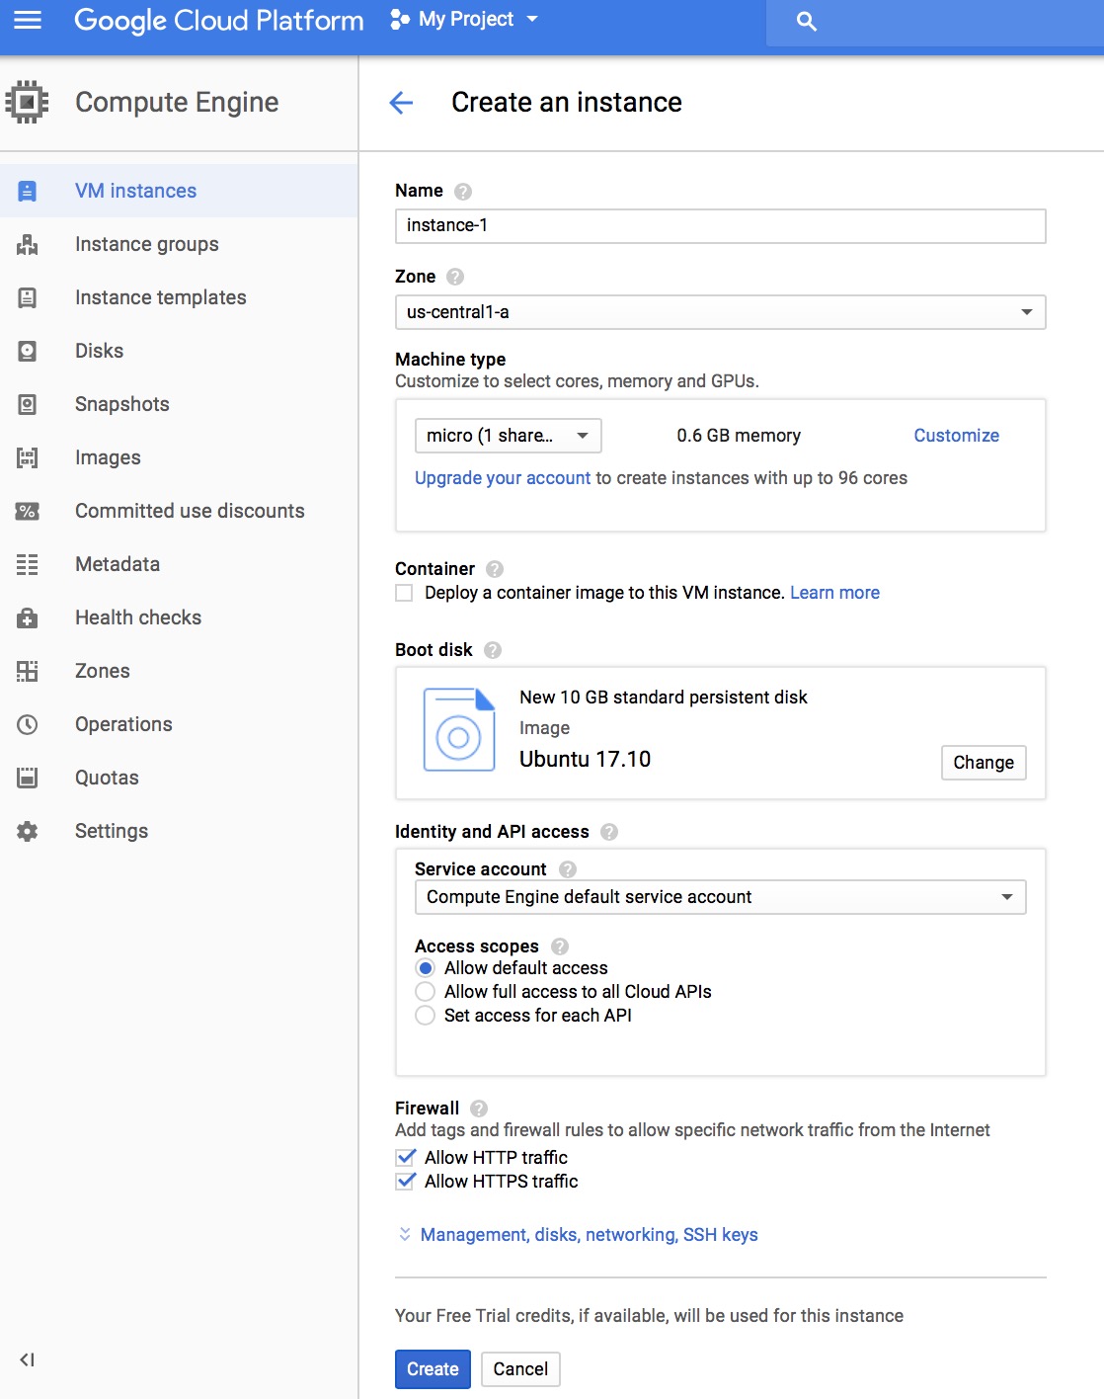This screenshot has height=1399, width=1104.
Task: Click the help icon next to Firewall
Action: coord(479,1109)
